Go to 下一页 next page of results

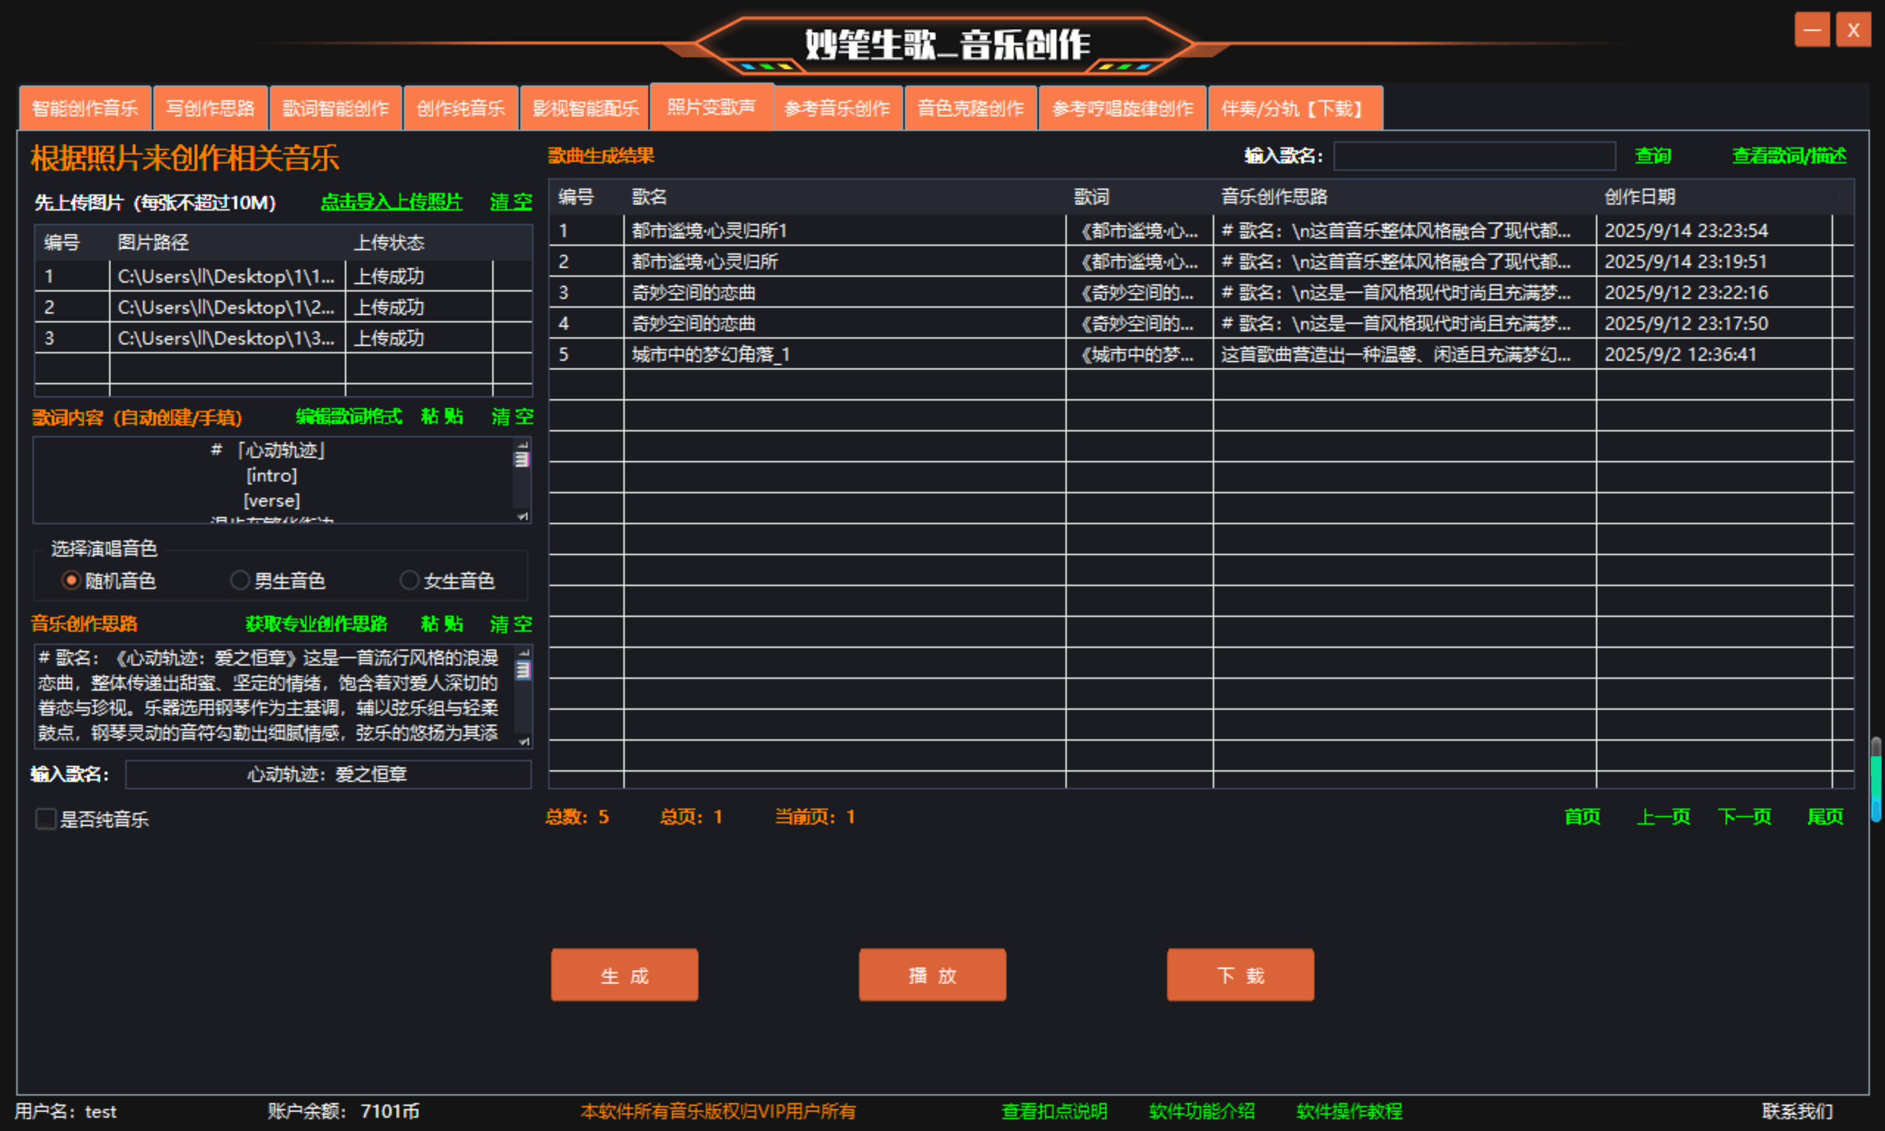coord(1744,816)
